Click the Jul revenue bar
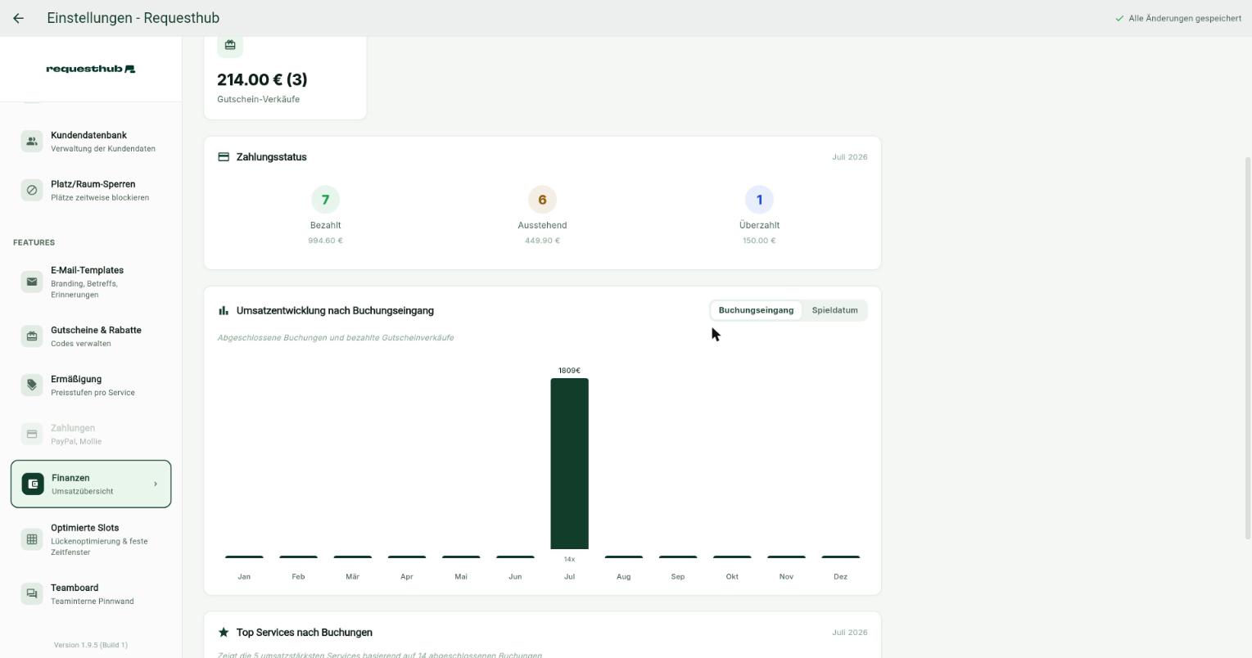 (x=569, y=463)
